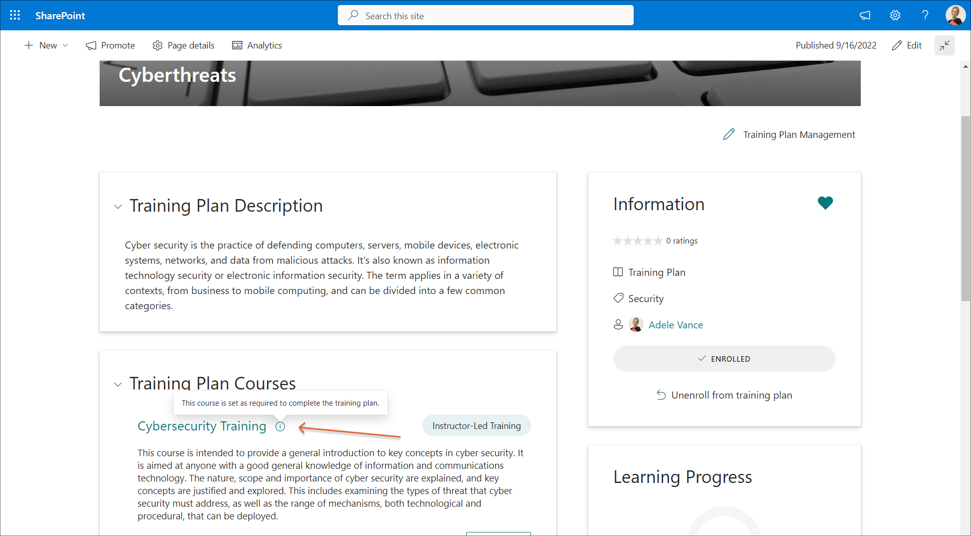
Task: Open Page details from command bar
Action: click(x=184, y=45)
